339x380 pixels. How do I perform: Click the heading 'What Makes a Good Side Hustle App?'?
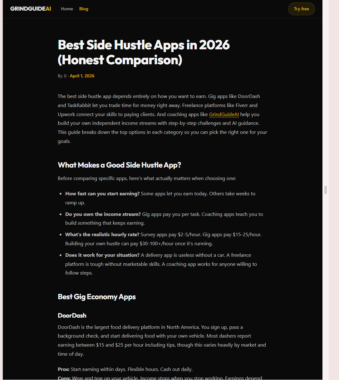120,165
